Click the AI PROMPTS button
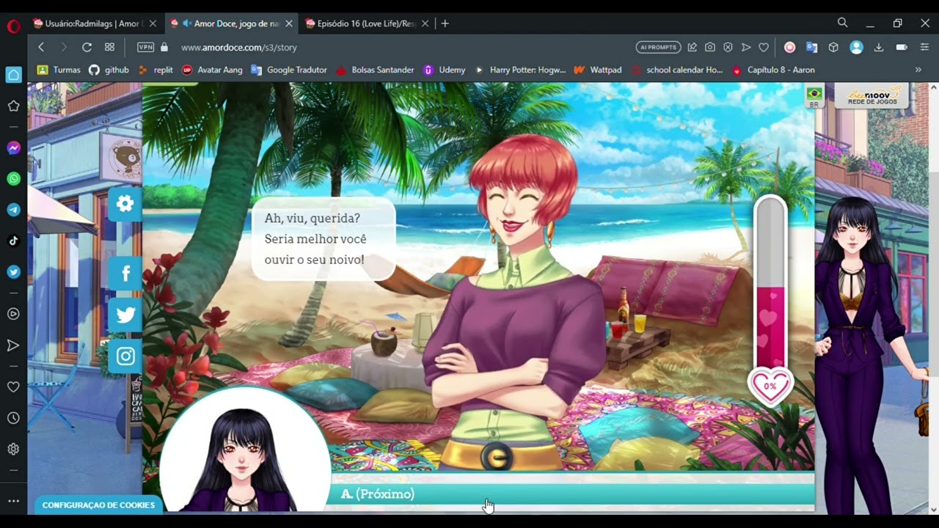Viewport: 939px width, 528px height. [658, 47]
